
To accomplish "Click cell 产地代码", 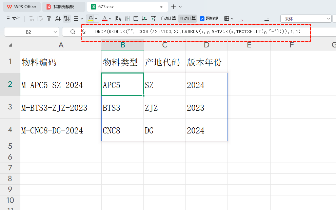I will pyautogui.click(x=164, y=62).
